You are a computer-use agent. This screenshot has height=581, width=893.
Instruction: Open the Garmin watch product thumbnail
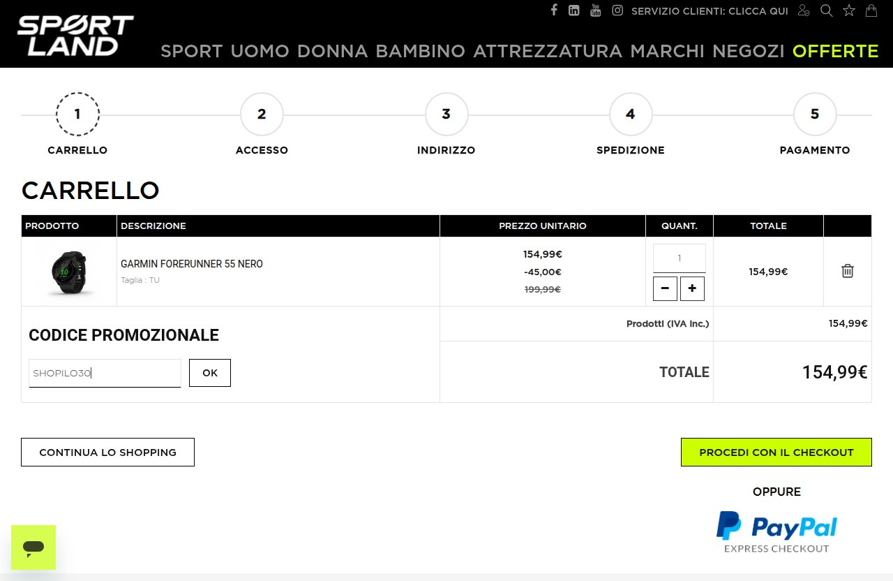pos(69,271)
